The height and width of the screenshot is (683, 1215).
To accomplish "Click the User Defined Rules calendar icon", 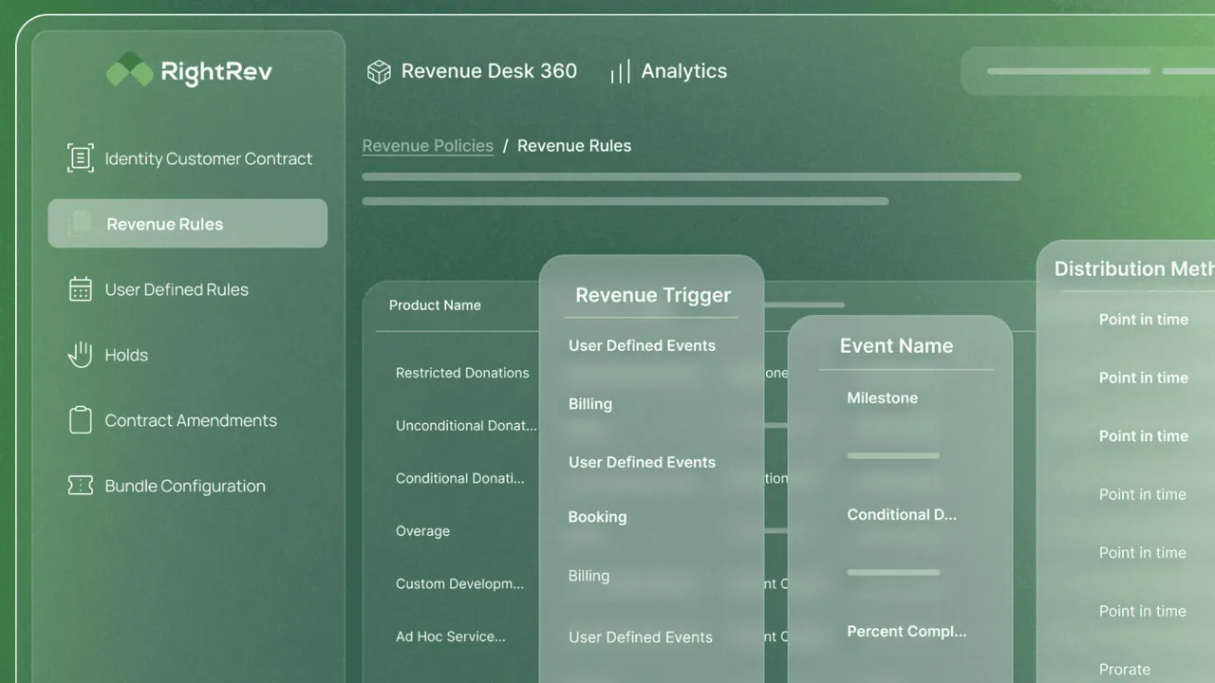I will tap(81, 289).
